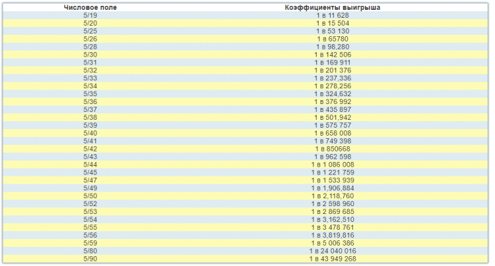
Task: Select the cell '5/39'
Action: pos(90,126)
